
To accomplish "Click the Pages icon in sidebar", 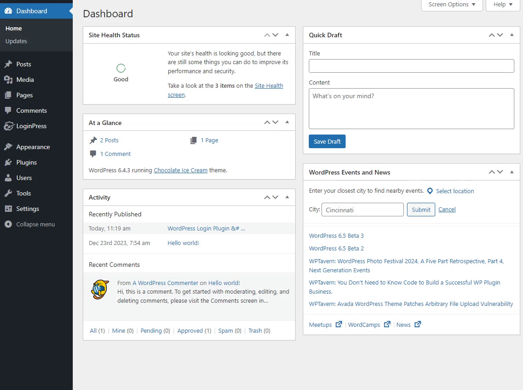I will 8,95.
